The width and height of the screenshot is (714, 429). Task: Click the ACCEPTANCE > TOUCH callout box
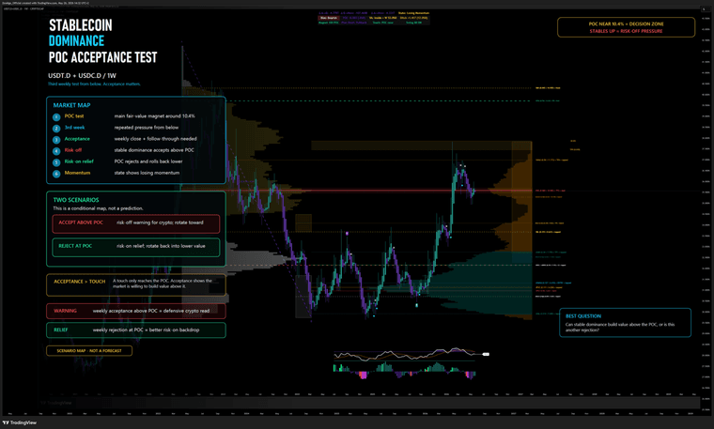click(135, 284)
